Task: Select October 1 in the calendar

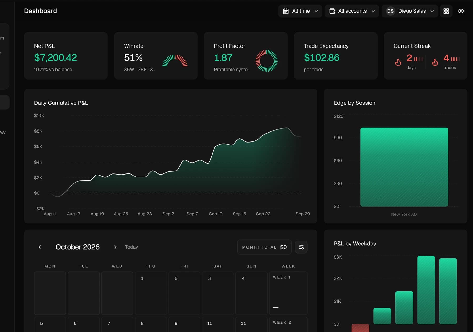Action: (x=151, y=293)
